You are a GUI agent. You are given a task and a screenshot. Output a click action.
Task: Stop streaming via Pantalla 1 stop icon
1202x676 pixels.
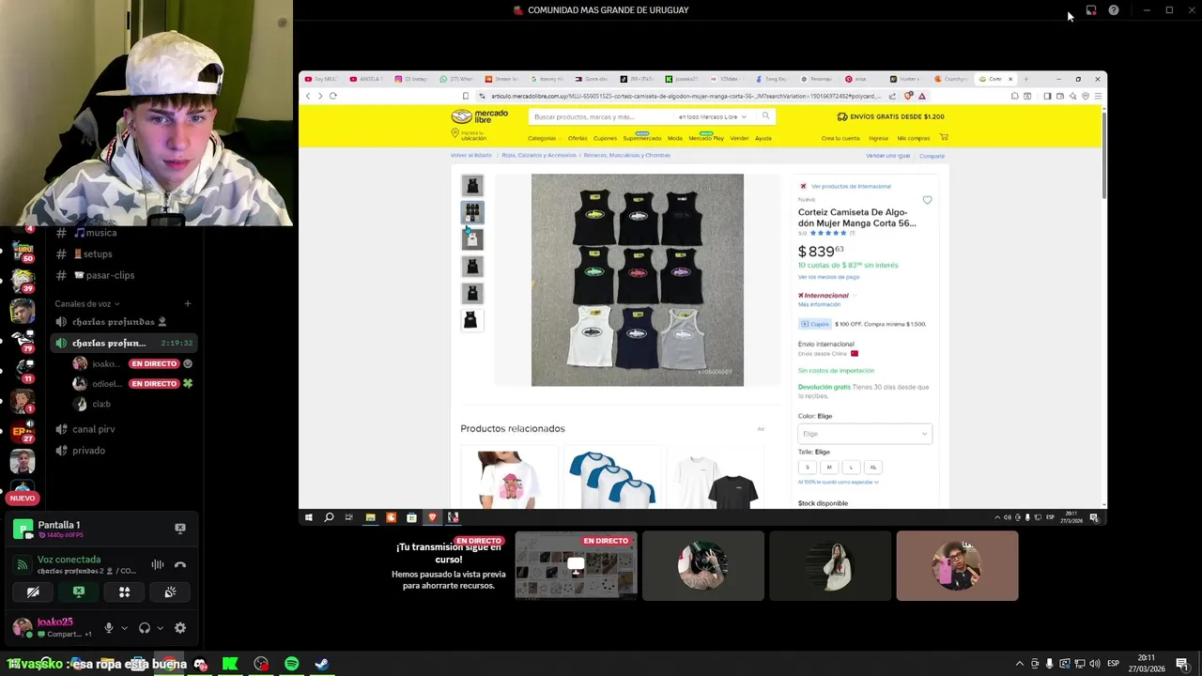[180, 528]
